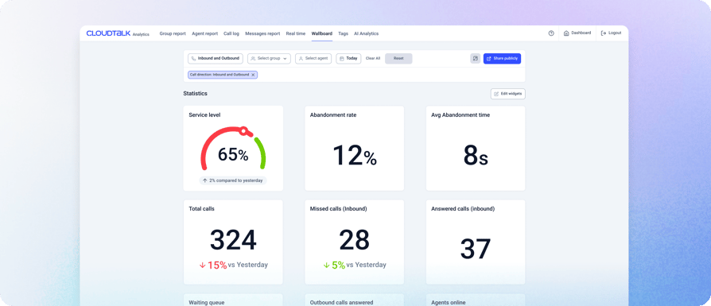Screen dimensions: 711x306
Task: Select the Wallboard tab
Action: [322, 33]
